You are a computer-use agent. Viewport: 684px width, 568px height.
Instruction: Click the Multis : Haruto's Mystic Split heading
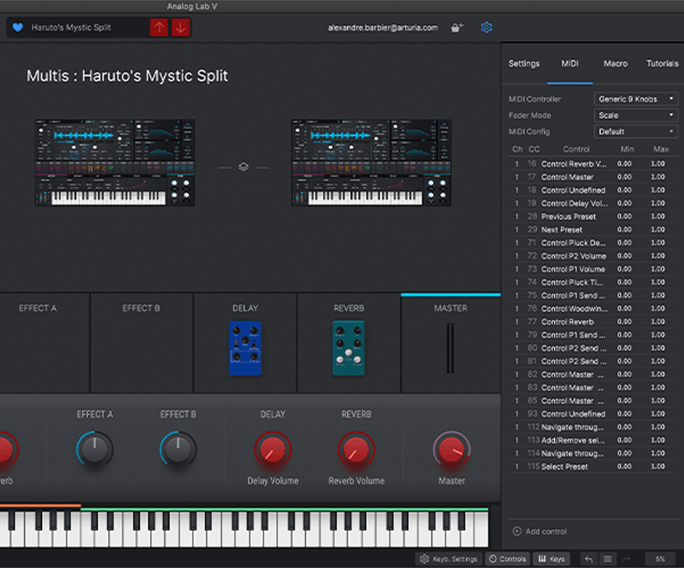(x=127, y=76)
